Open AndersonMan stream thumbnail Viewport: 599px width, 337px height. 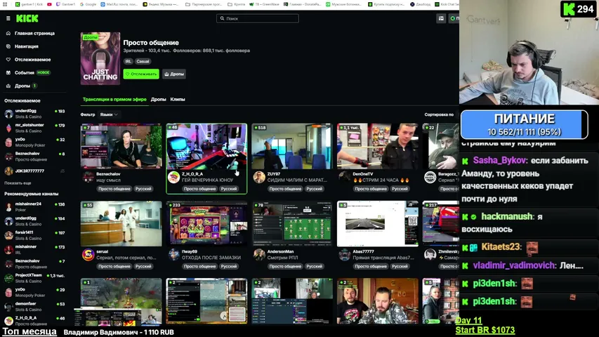[292, 223]
